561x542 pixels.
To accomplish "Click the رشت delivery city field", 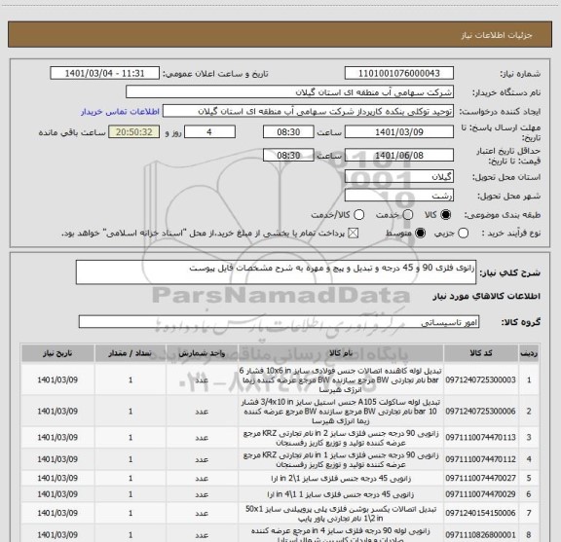I will coord(399,196).
